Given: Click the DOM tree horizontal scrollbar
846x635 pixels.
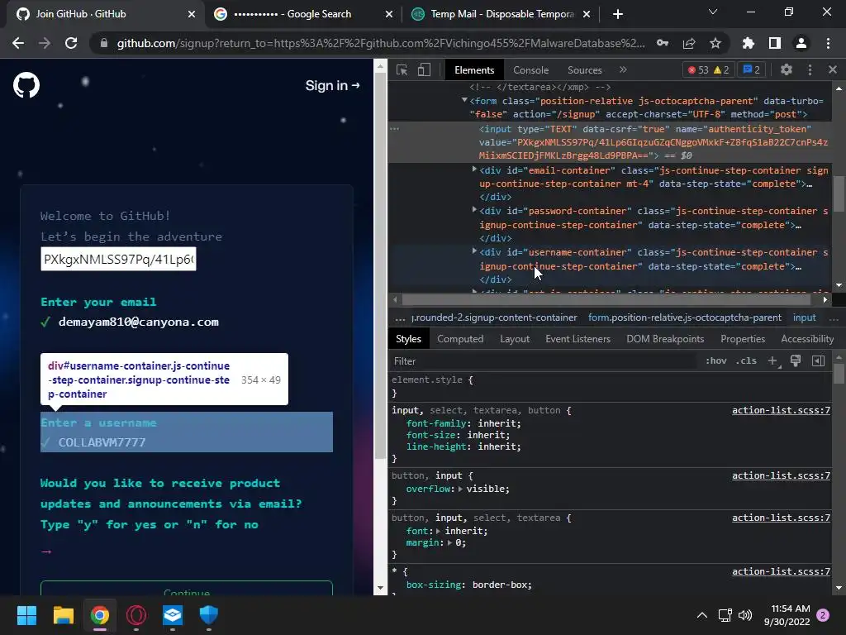Looking at the screenshot, I should click(606, 299).
